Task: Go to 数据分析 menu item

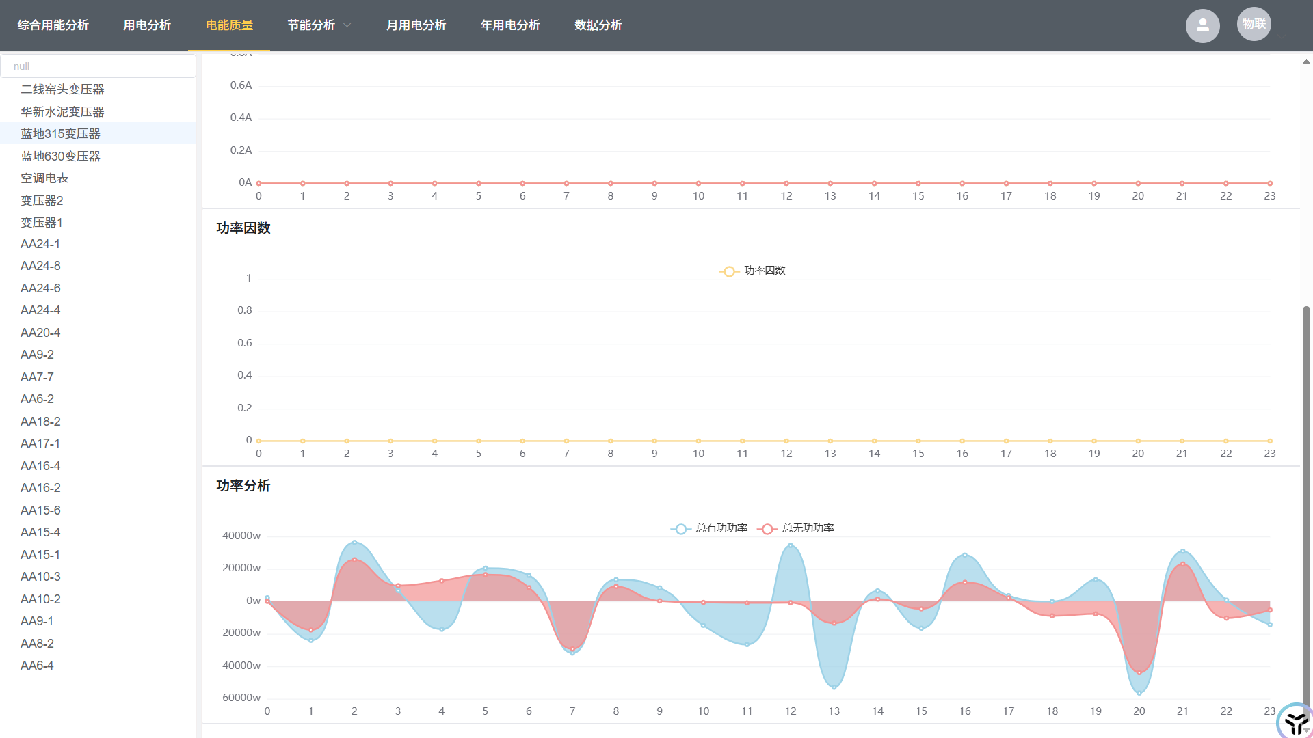Action: pyautogui.click(x=598, y=25)
